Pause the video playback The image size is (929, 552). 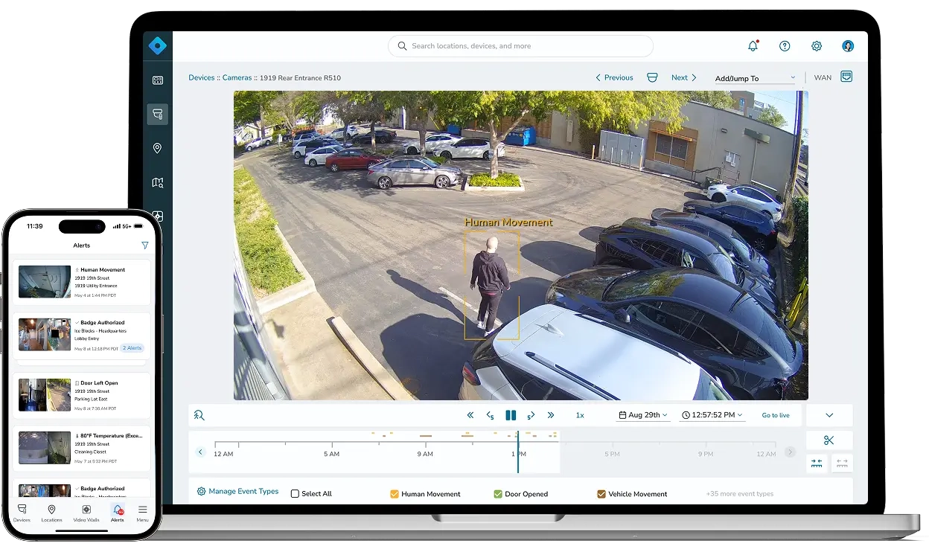[511, 415]
